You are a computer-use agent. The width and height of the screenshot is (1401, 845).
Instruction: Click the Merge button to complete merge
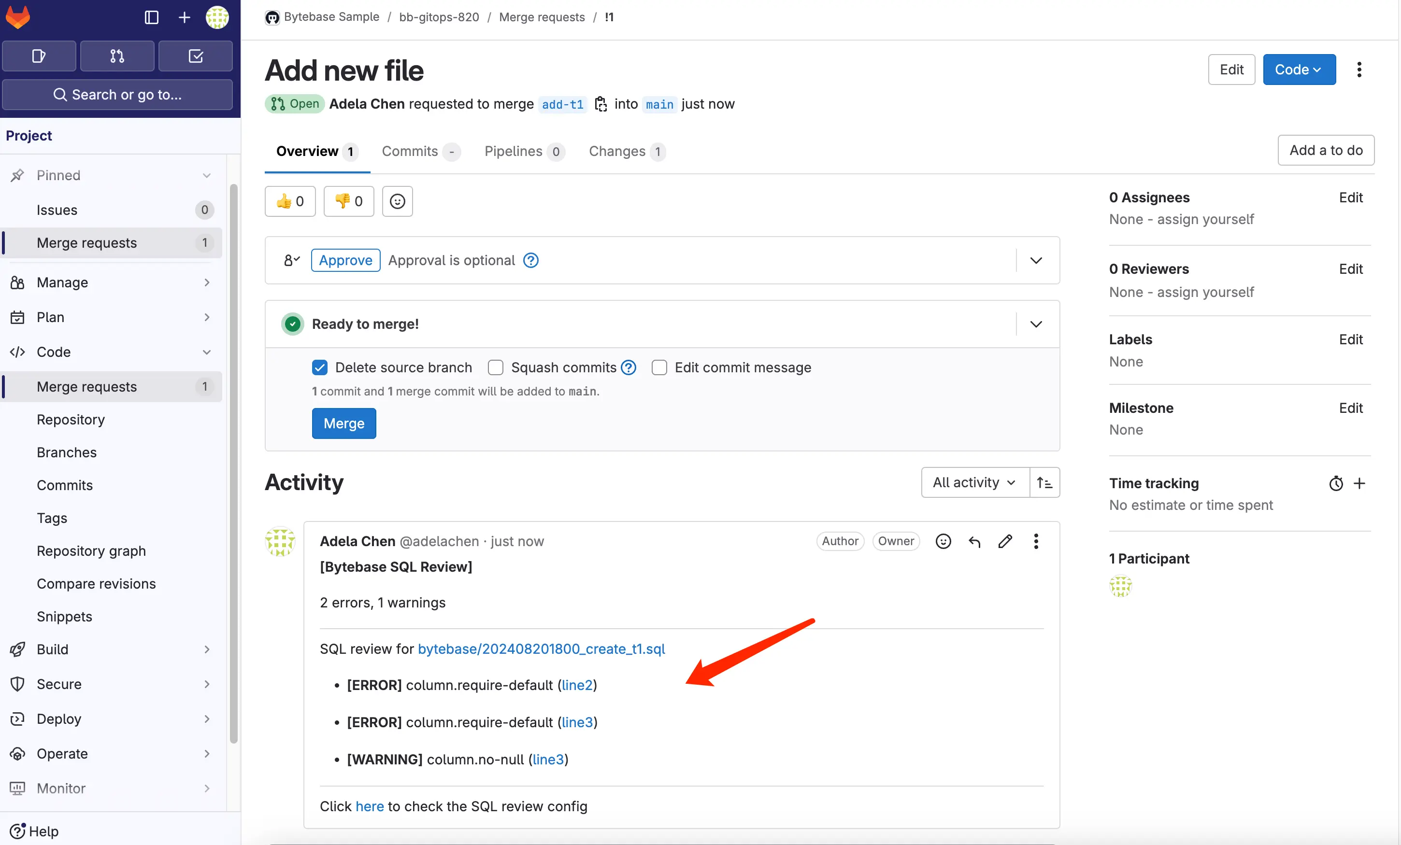click(343, 422)
